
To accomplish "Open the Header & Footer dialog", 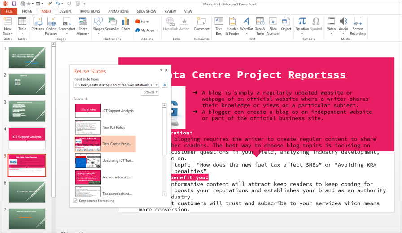I will coord(232,25).
